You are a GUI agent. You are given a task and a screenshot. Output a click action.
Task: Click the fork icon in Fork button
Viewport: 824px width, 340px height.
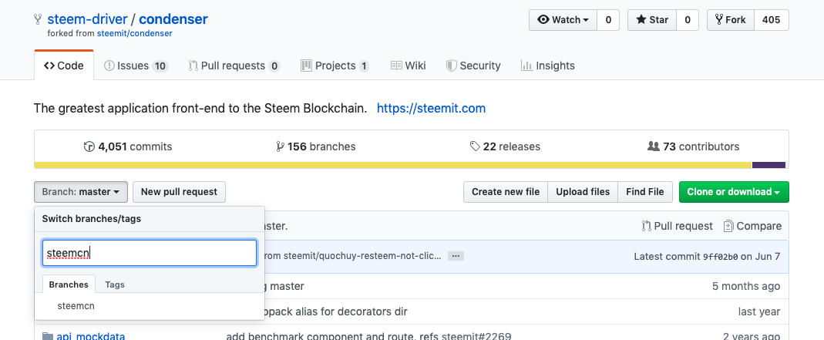tap(718, 20)
